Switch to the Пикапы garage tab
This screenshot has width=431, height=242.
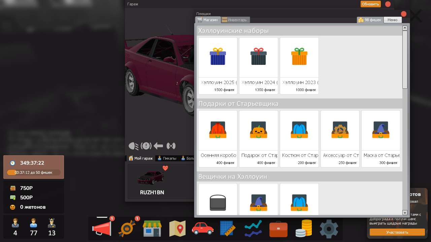click(x=167, y=158)
